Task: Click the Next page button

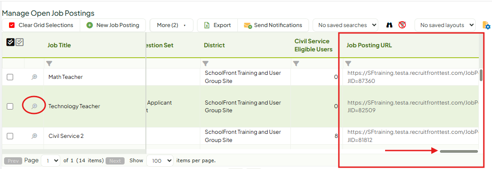Action: point(115,161)
